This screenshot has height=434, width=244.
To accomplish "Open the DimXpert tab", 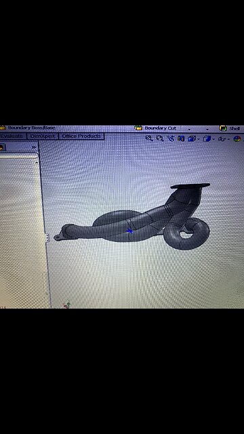I will pos(43,136).
